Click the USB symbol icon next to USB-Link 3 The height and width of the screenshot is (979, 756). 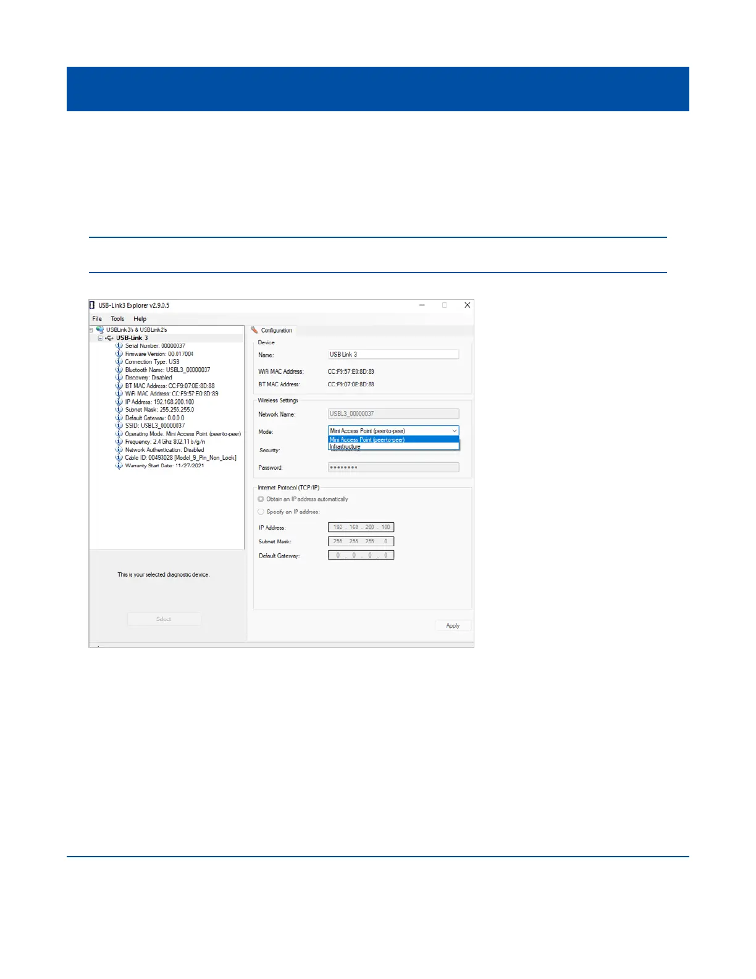[109, 338]
